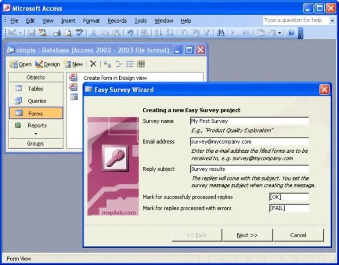Viewport: 339px width, 265px height.
Task: Open the Format menu
Action: point(91,21)
